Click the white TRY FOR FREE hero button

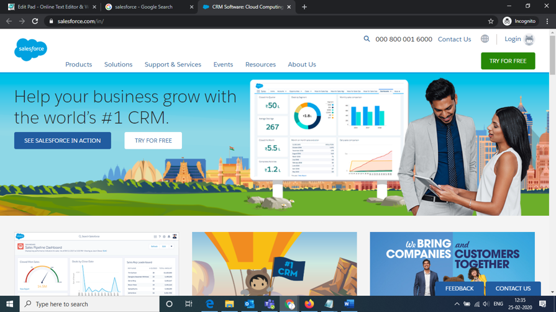tap(153, 141)
